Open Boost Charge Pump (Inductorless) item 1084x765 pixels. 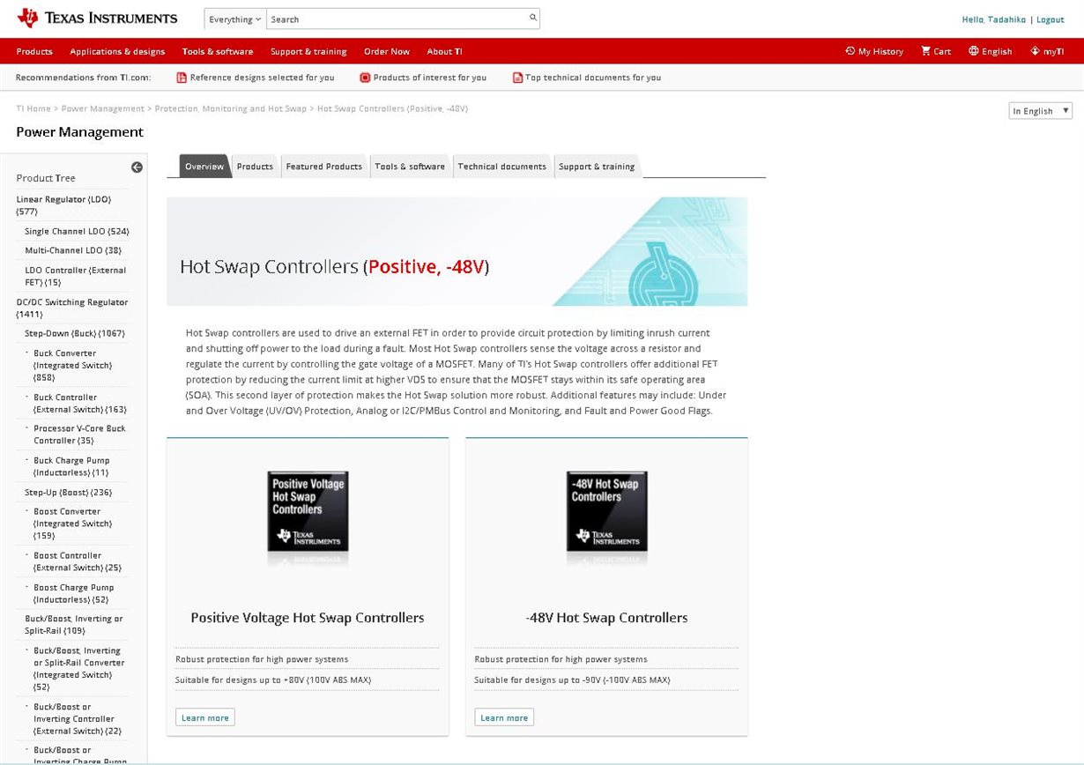pyautogui.click(x=74, y=593)
